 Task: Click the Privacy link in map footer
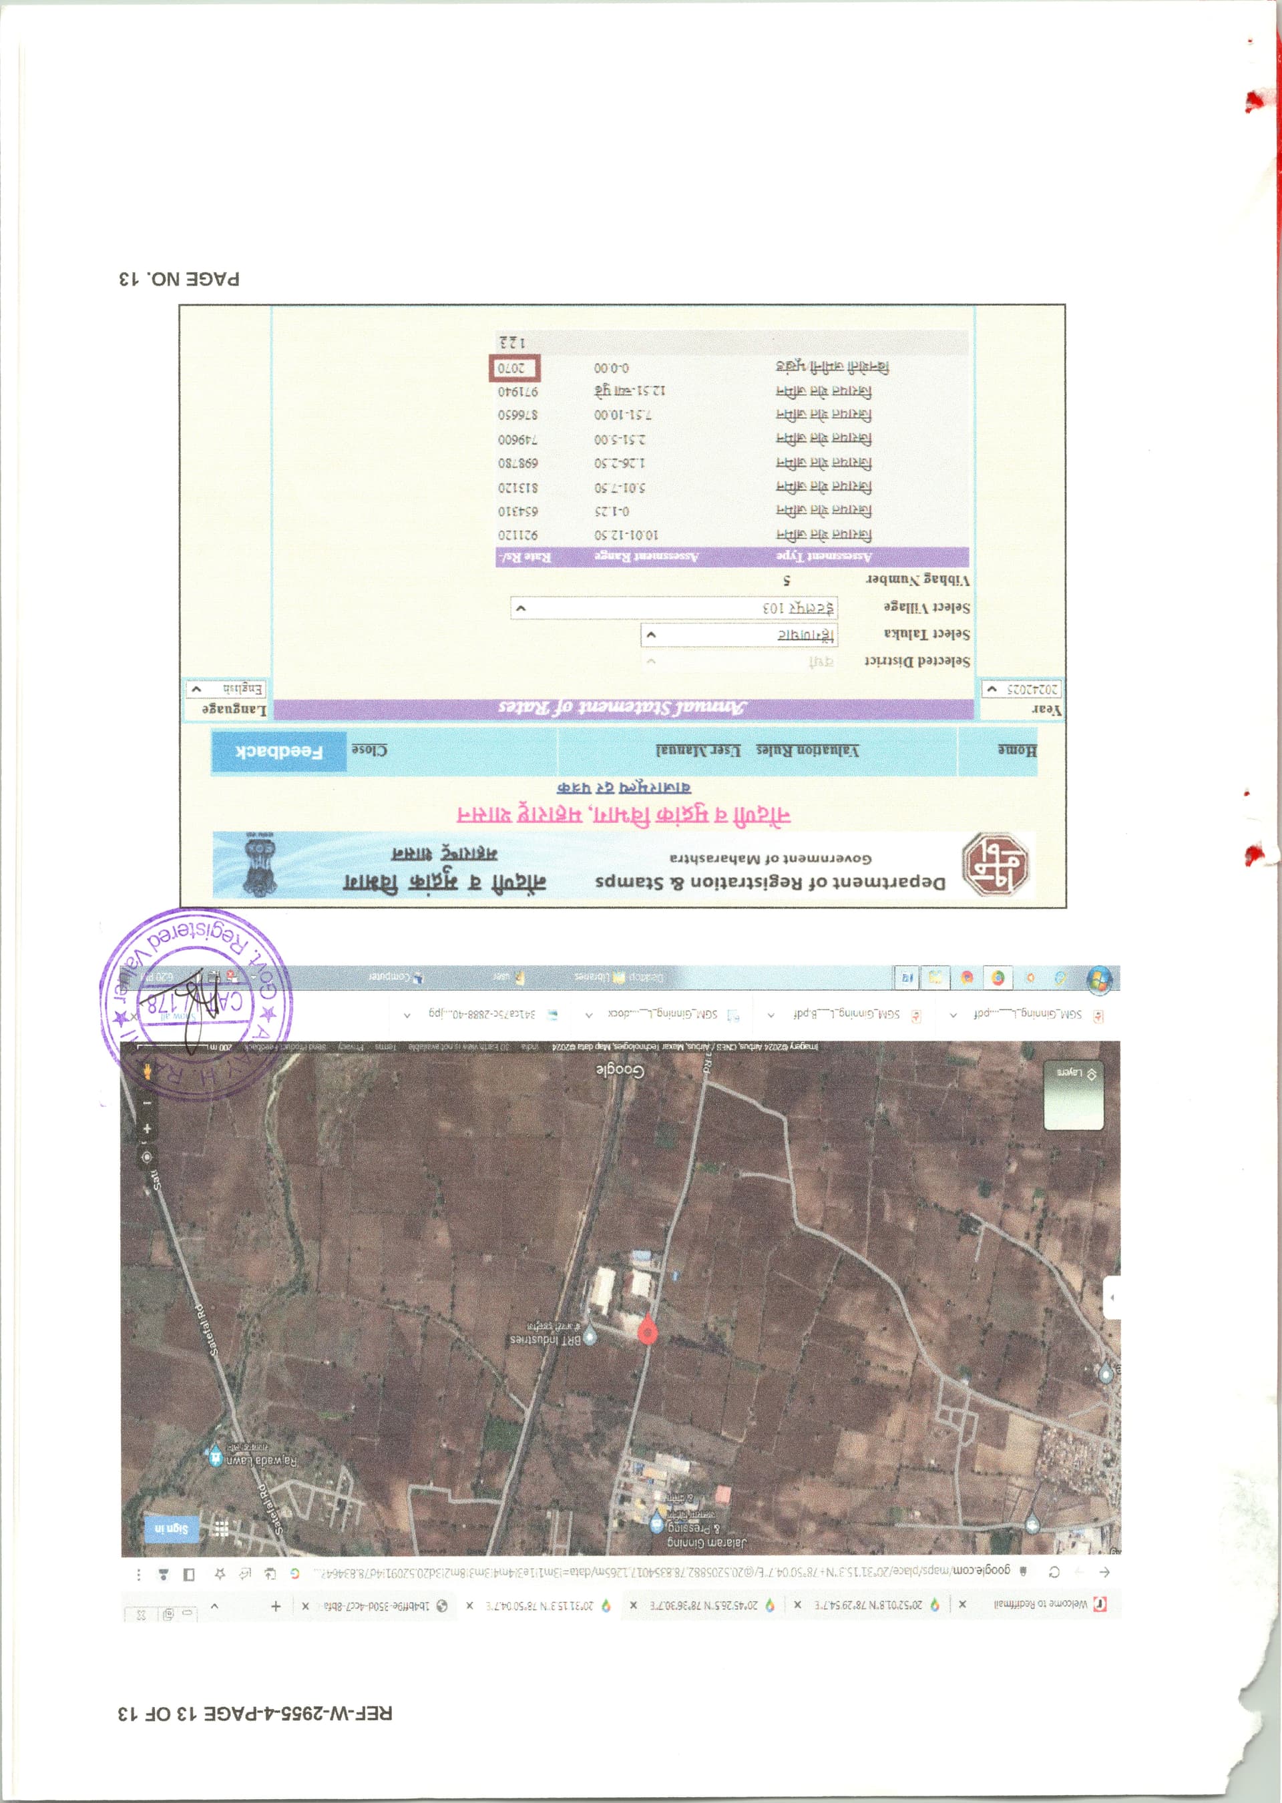(352, 1047)
